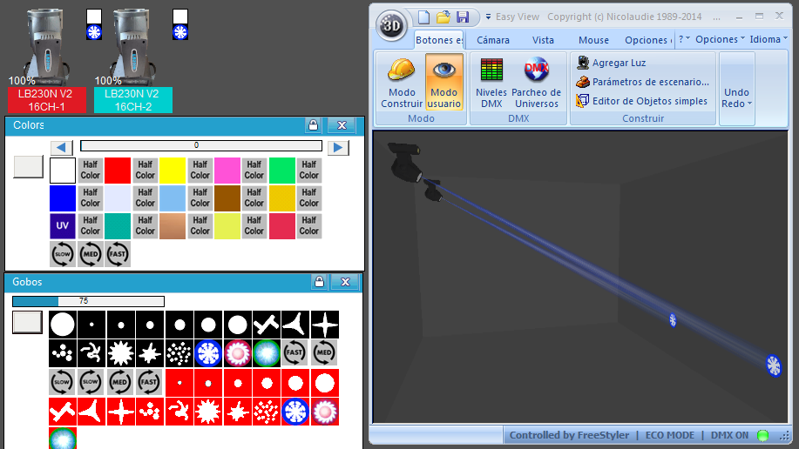This screenshot has height=449, width=799.
Task: Lock the Colors panel
Action: pyautogui.click(x=313, y=125)
